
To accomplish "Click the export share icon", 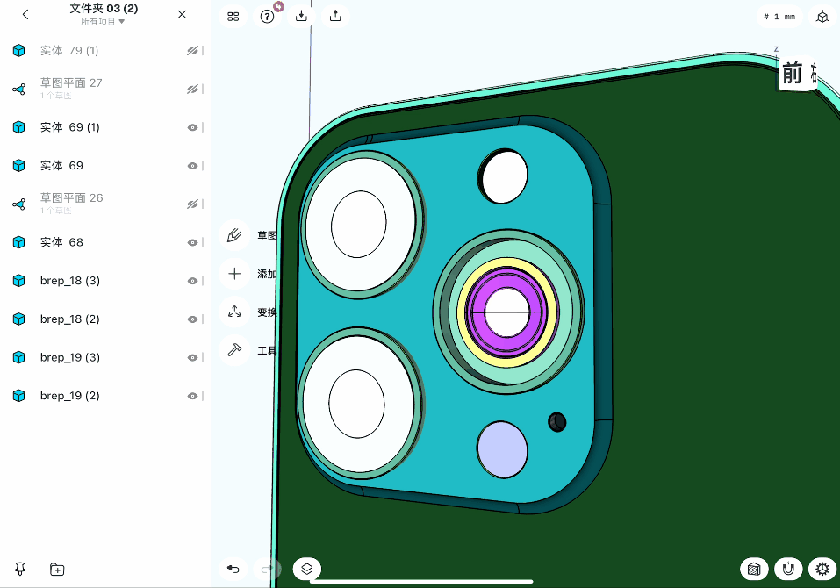I will pyautogui.click(x=335, y=16).
